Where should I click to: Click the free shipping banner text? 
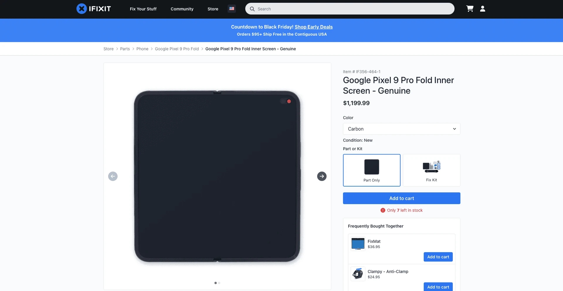(282, 34)
